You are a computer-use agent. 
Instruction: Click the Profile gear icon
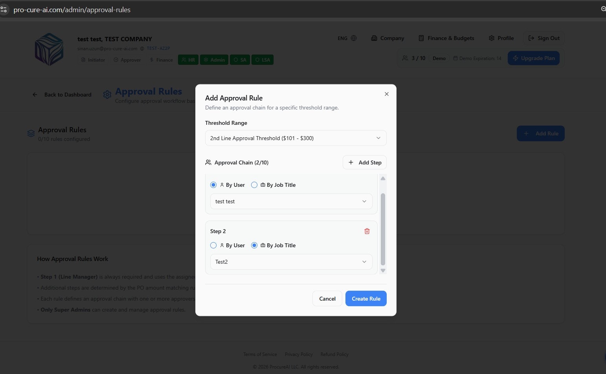[492, 38]
